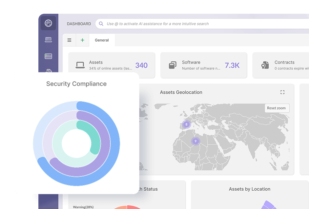Open the 340 assets count
Screen dimensions: 309x209
(141, 65)
